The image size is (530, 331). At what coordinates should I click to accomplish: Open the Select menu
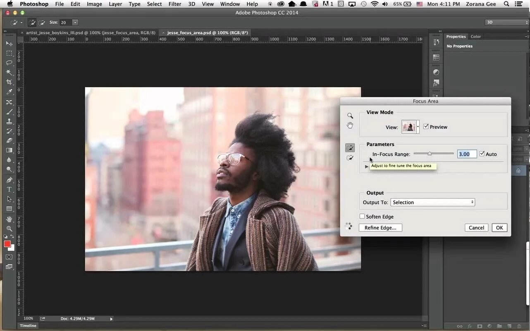[x=154, y=4]
